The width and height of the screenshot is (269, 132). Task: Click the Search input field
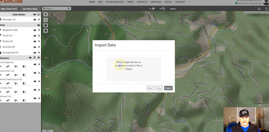(56, 8)
